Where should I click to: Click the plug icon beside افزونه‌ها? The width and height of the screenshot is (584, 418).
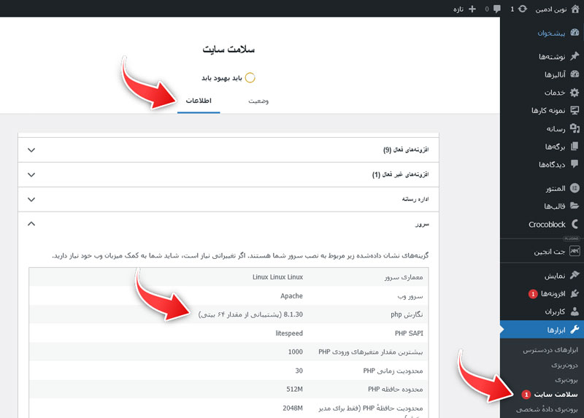(575, 293)
